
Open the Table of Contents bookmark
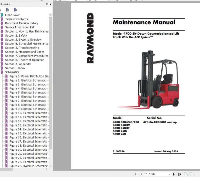16,19
